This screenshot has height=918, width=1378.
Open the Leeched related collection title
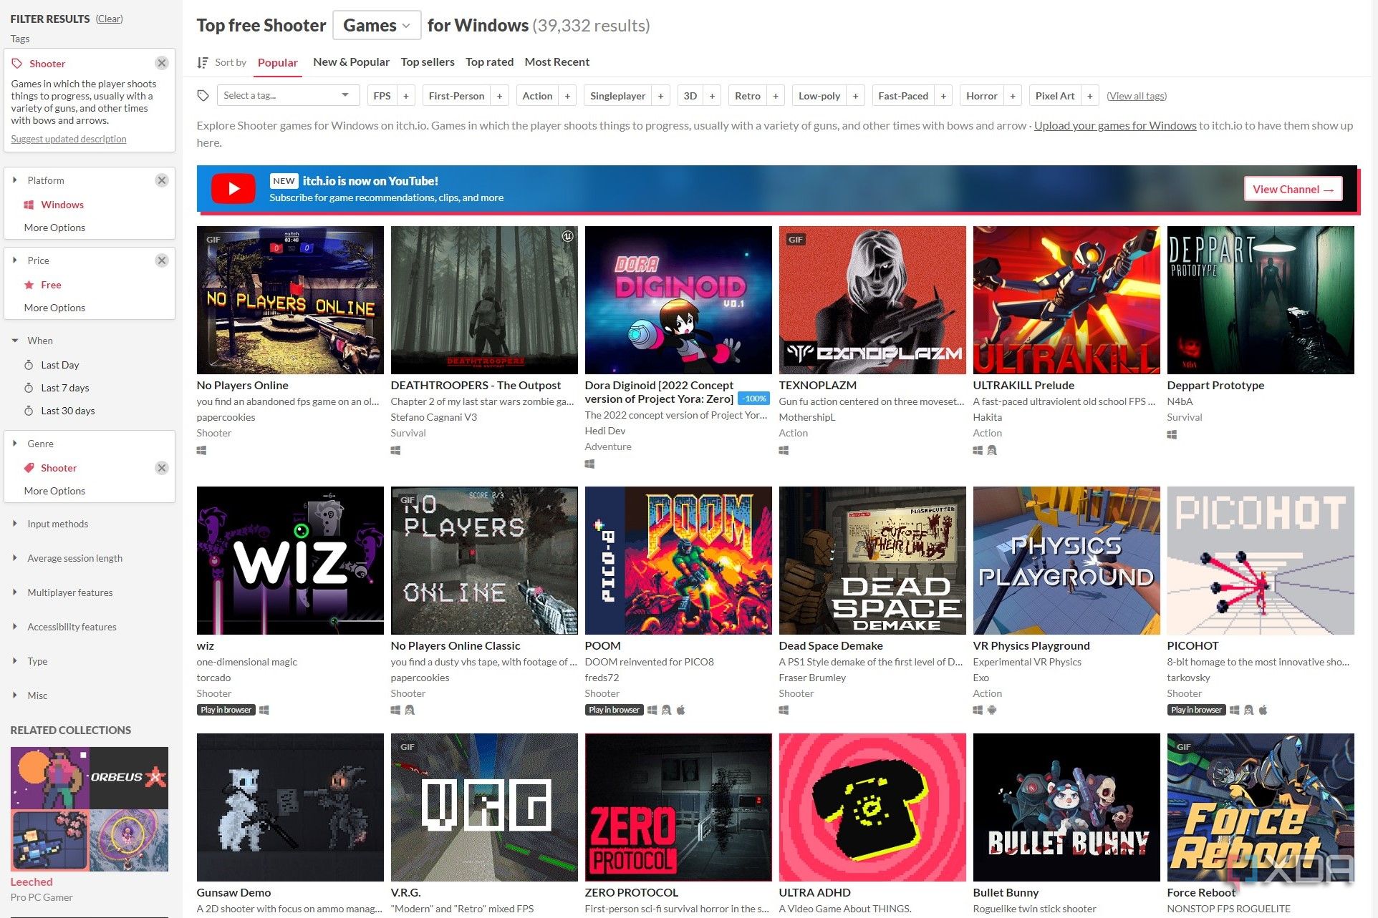pos(32,882)
